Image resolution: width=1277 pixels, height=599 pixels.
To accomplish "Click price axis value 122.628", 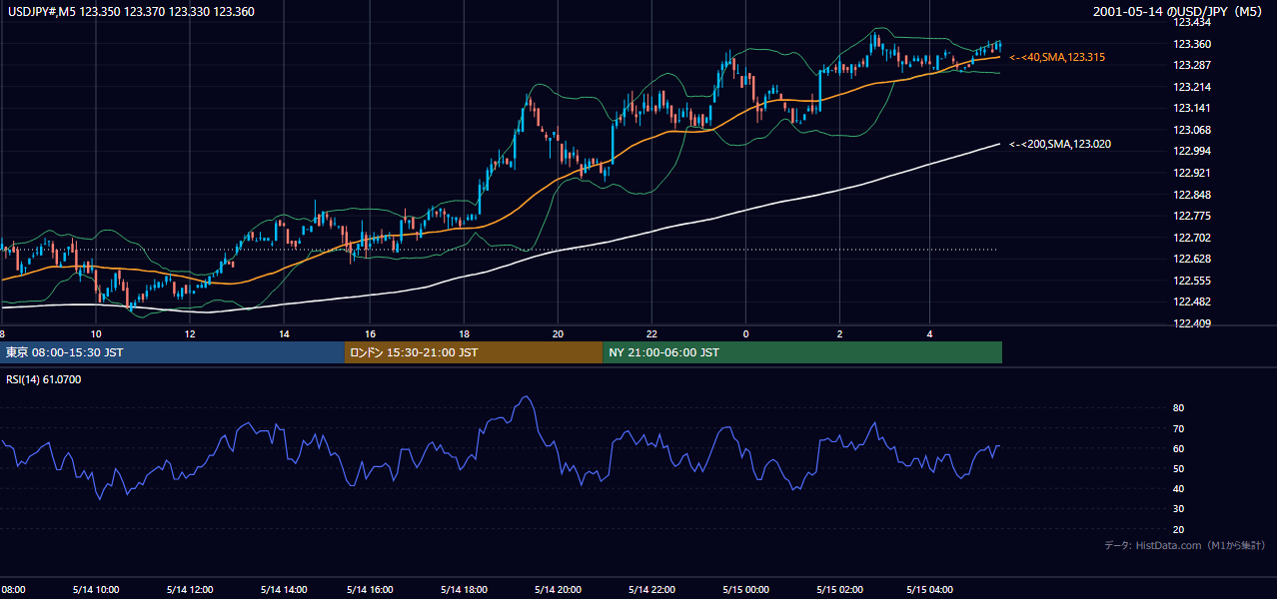I will tap(1191, 259).
